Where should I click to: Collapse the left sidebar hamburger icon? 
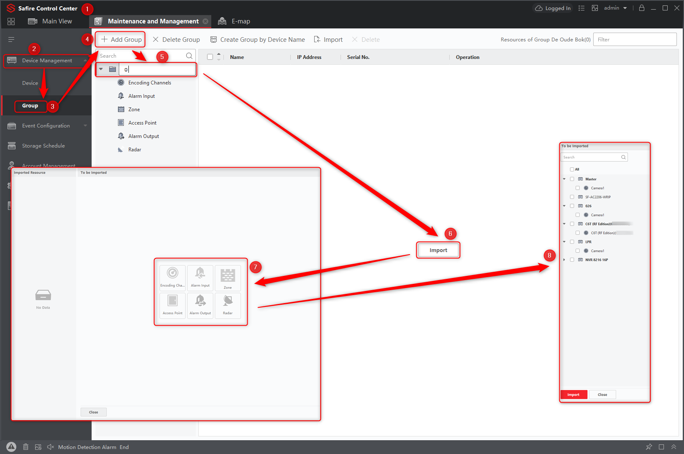click(x=11, y=39)
